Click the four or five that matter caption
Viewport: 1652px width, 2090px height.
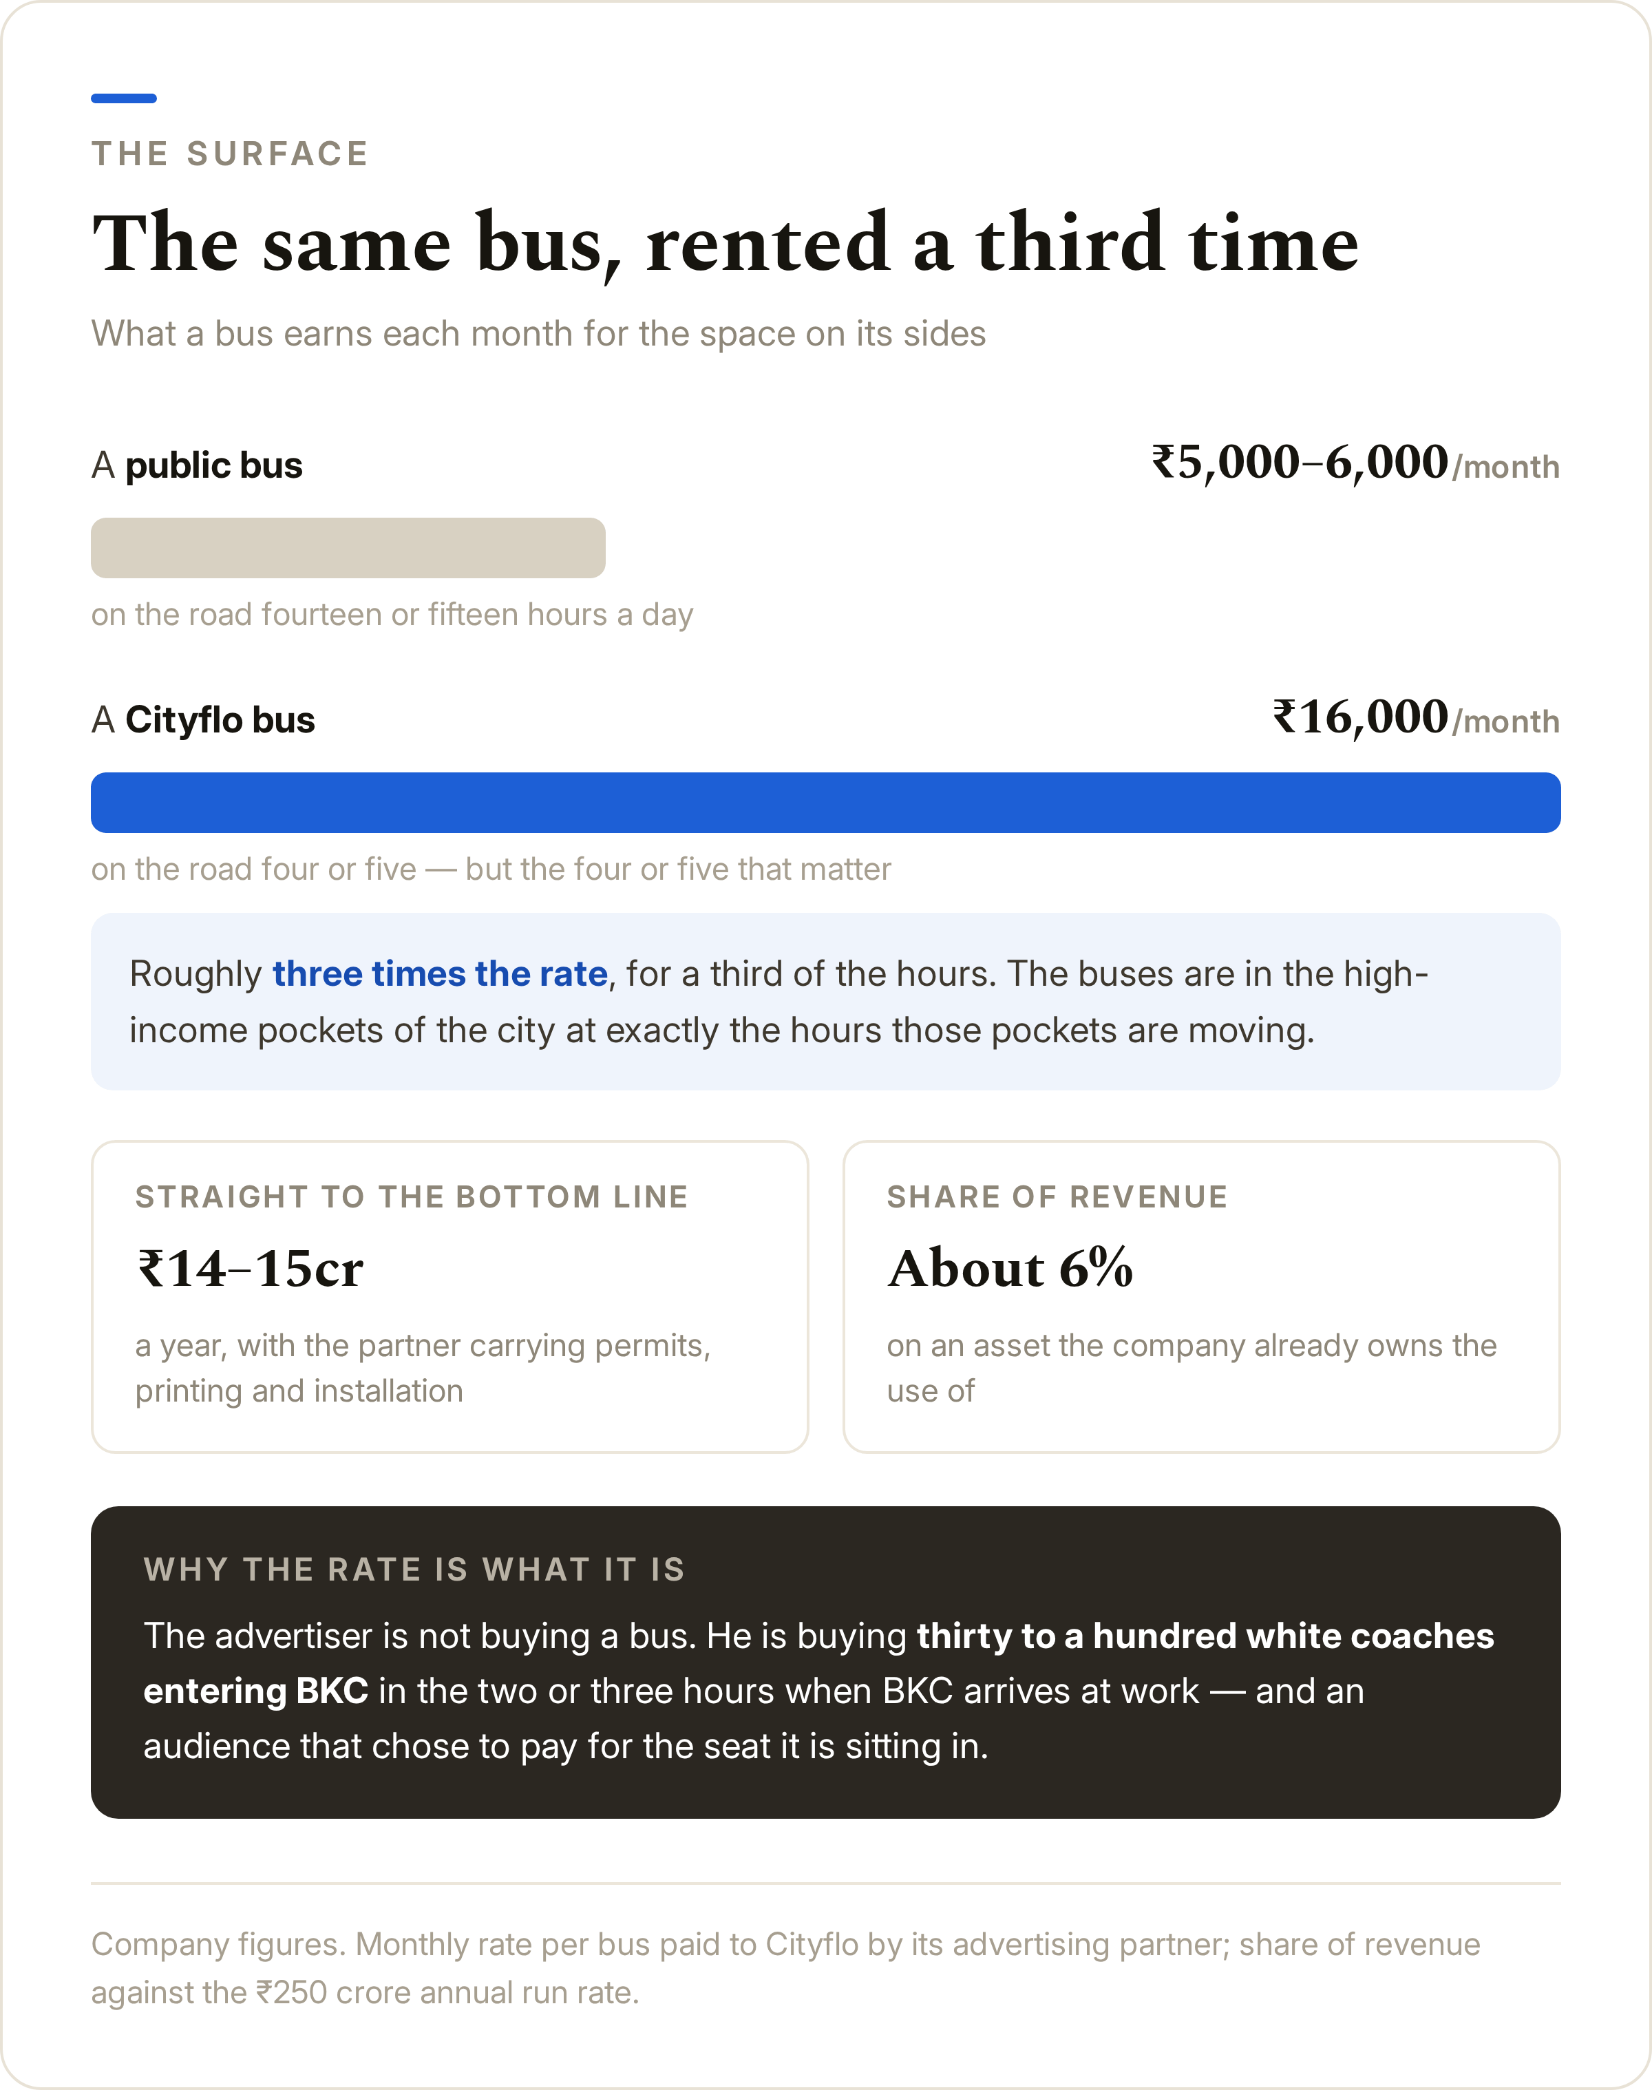(491, 869)
